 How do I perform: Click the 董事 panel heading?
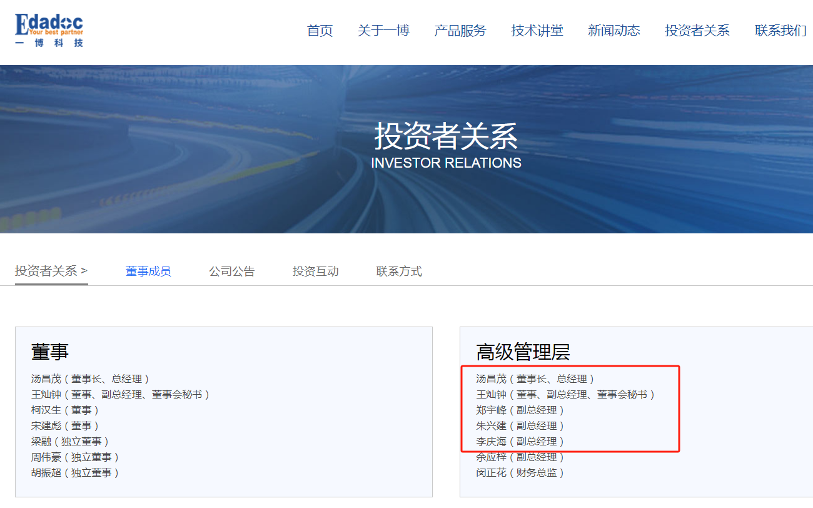(50, 352)
